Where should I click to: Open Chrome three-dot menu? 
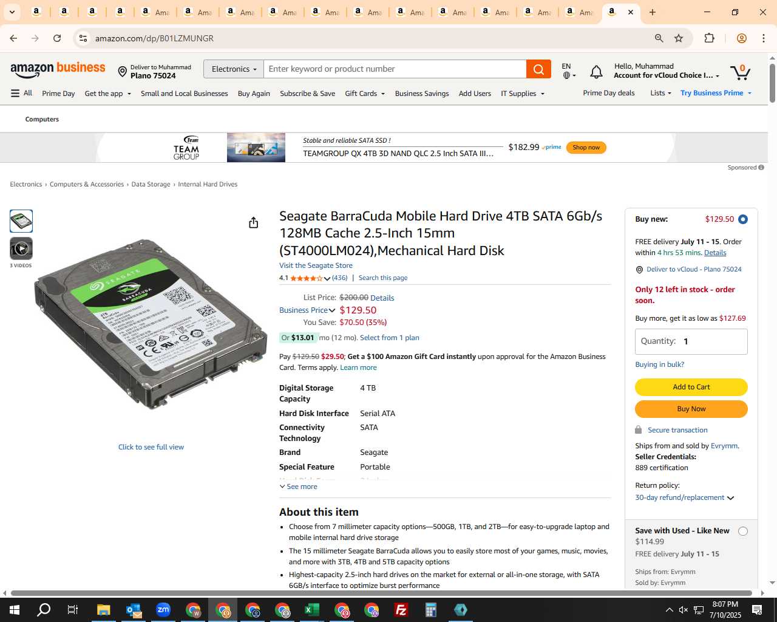764,38
